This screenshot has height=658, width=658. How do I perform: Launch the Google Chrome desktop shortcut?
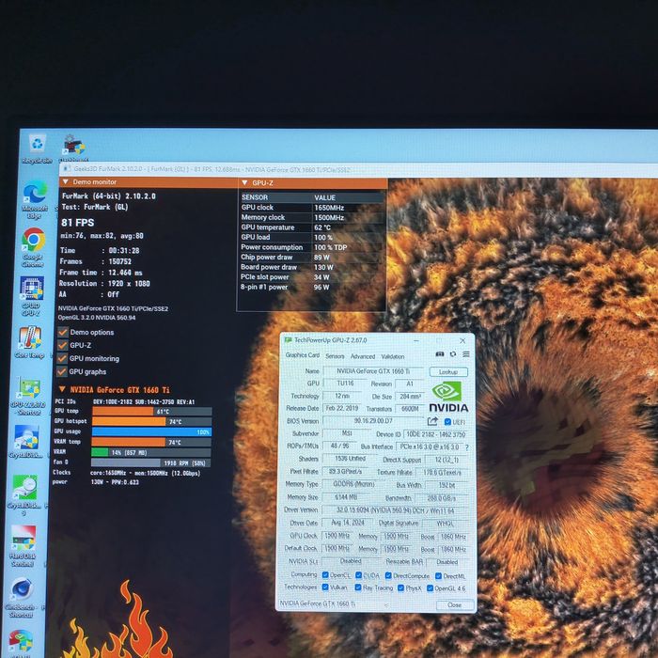33,246
